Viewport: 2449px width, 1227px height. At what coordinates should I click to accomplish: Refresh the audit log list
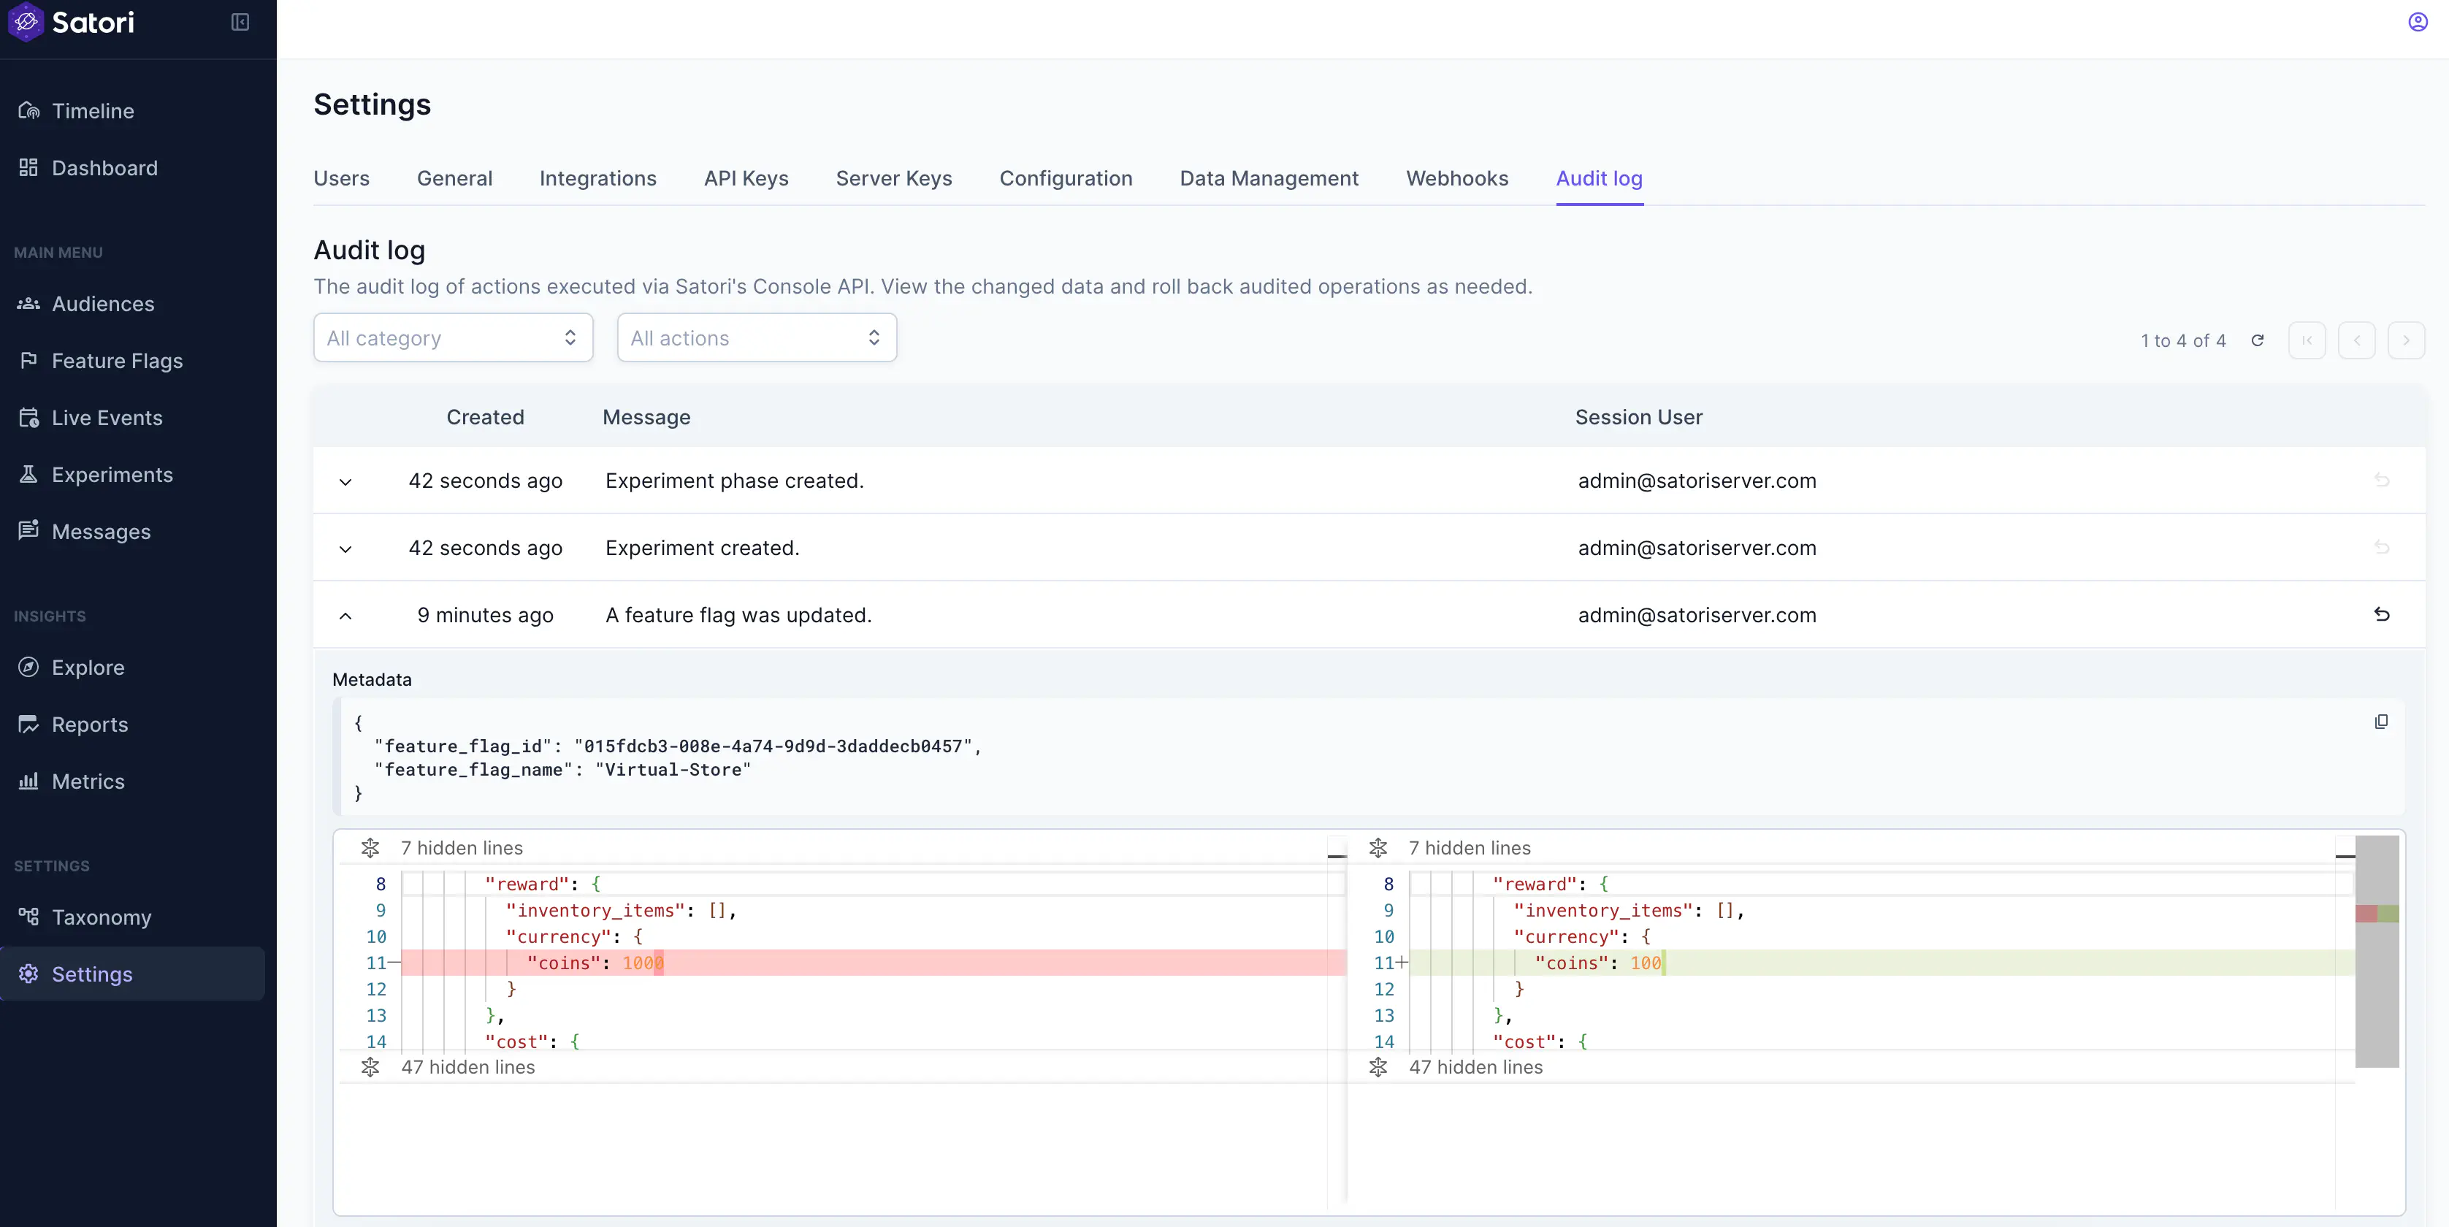point(2257,340)
